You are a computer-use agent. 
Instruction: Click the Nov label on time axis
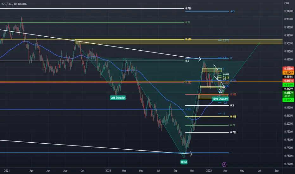(192, 171)
